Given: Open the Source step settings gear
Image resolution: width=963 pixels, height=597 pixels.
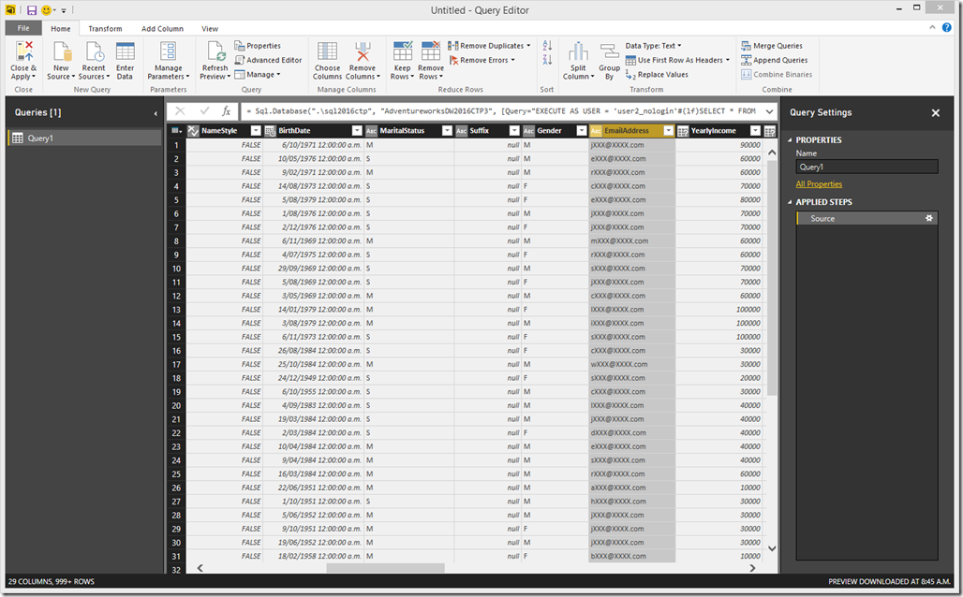Looking at the screenshot, I should coord(928,218).
